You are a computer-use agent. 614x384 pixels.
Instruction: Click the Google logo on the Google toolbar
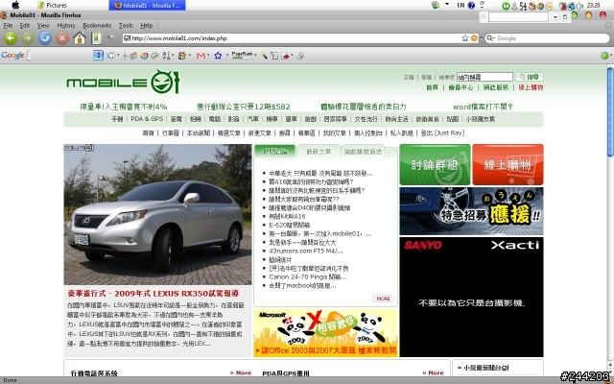(x=12, y=56)
